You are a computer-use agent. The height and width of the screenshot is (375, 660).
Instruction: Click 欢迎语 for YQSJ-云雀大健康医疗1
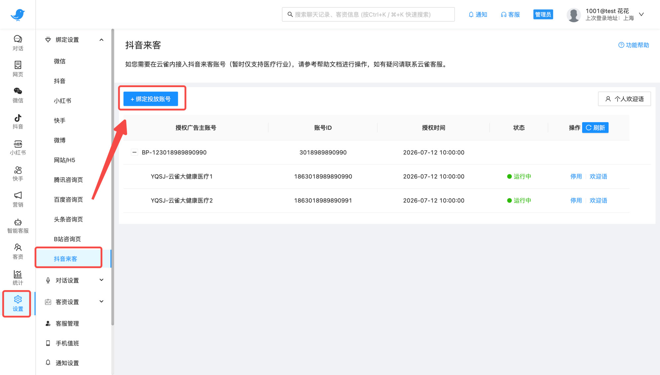tap(598, 176)
